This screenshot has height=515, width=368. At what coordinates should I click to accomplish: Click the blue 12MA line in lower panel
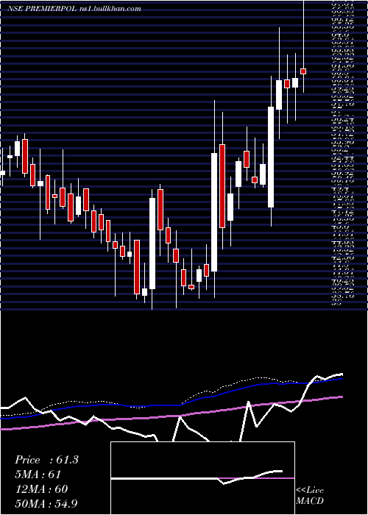[x=171, y=405]
